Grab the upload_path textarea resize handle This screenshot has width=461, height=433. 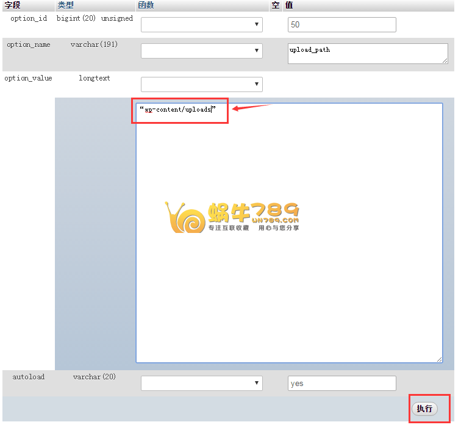445,60
